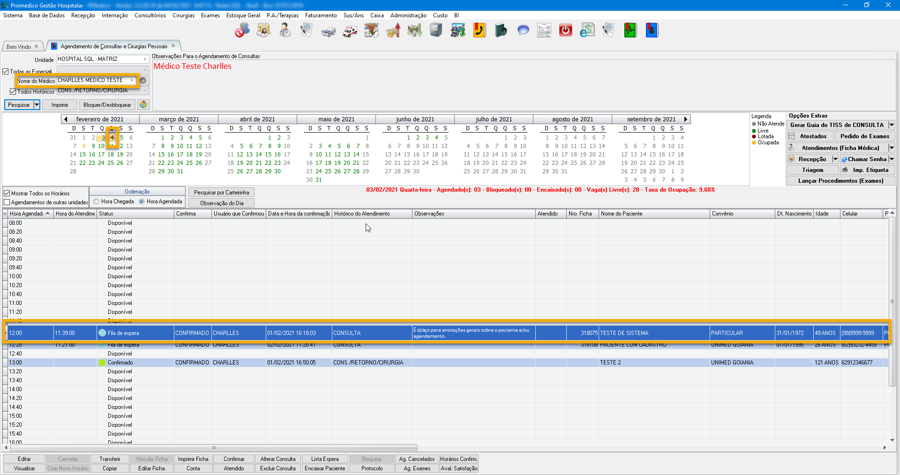Image resolution: width=900 pixels, height=475 pixels.
Task: Click the doctor icon in the toolbar
Action: pos(285,30)
